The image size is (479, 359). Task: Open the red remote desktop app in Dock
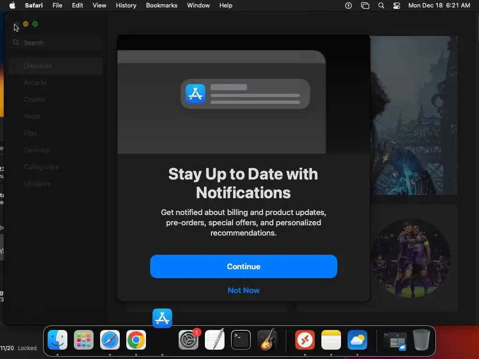click(x=305, y=340)
